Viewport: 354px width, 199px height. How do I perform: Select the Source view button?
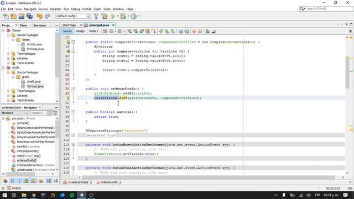pyautogui.click(x=67, y=31)
